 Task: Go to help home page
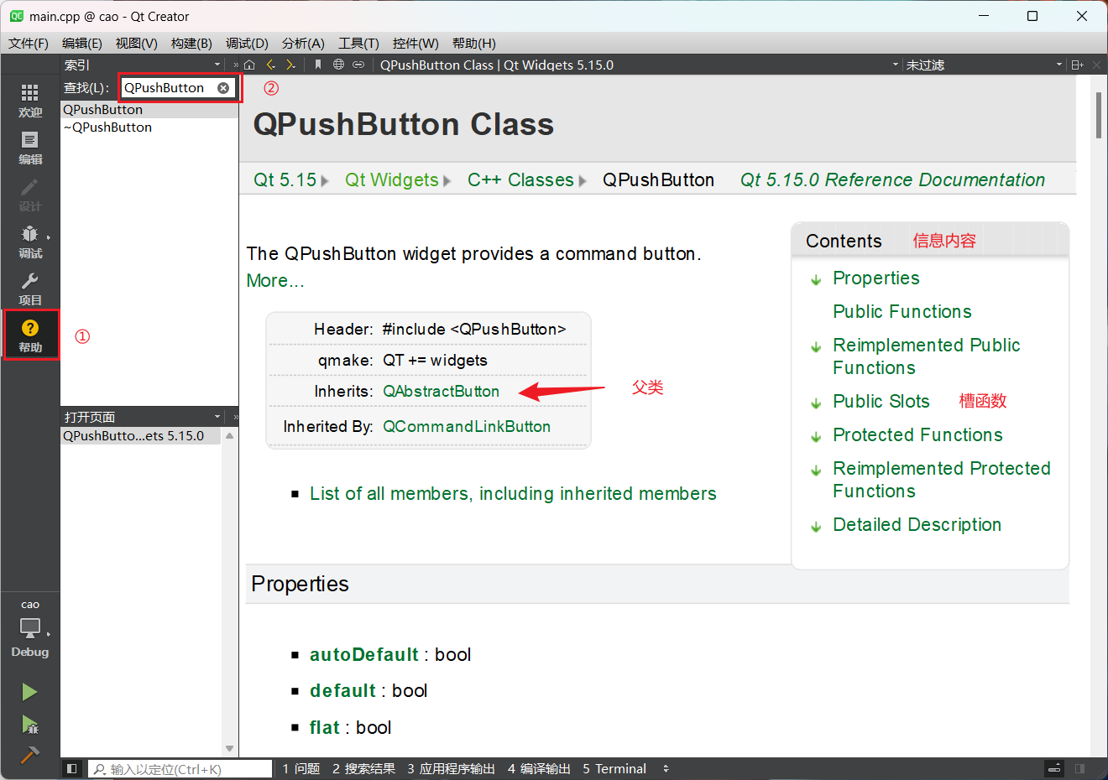pos(249,65)
